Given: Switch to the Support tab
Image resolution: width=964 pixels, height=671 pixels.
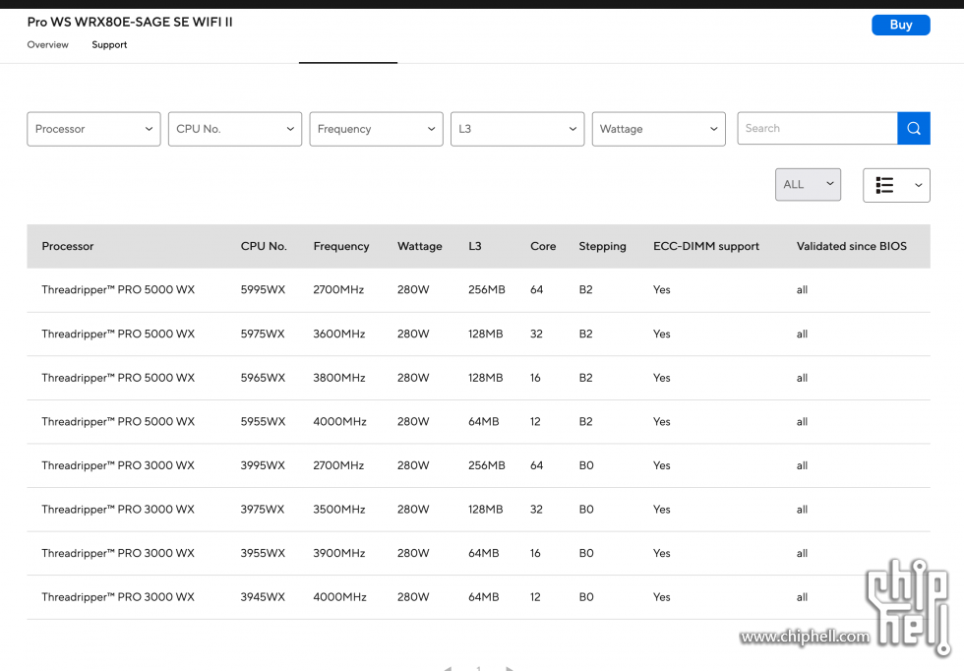Looking at the screenshot, I should pos(109,45).
